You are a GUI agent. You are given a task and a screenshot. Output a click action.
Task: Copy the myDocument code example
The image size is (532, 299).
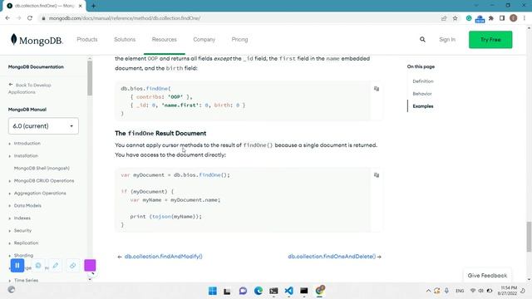click(377, 175)
